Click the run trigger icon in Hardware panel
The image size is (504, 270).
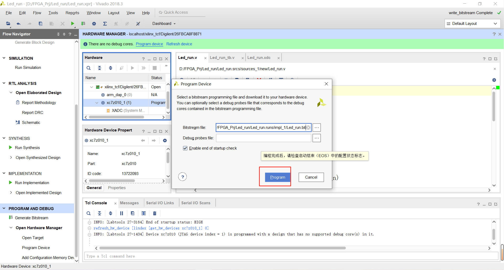(x=132, y=68)
